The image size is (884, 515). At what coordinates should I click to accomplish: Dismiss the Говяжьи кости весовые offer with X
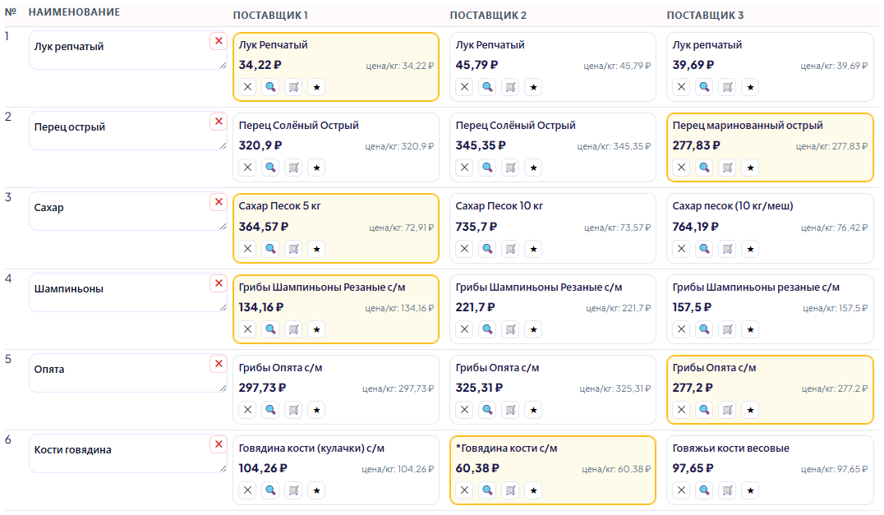pos(681,491)
